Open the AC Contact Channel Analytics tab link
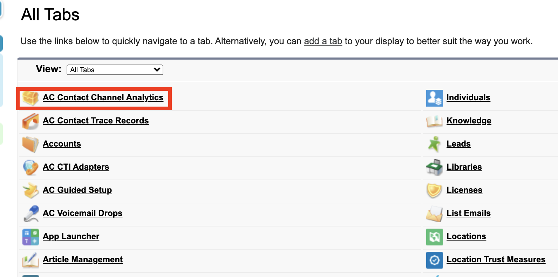Image resolution: width=558 pixels, height=277 pixels. [103, 97]
